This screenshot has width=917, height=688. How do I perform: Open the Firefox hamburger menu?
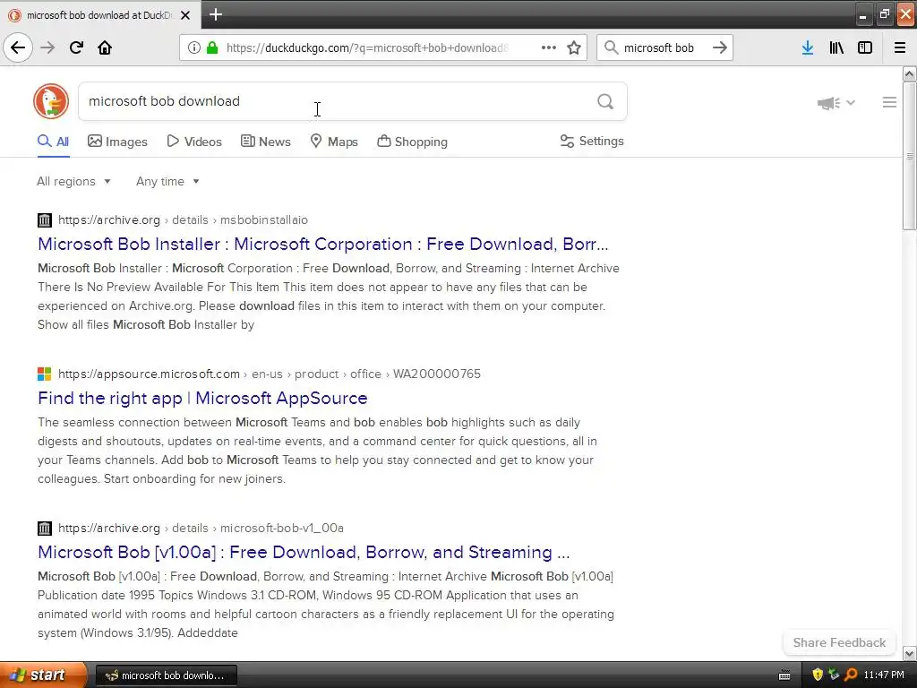click(x=900, y=47)
